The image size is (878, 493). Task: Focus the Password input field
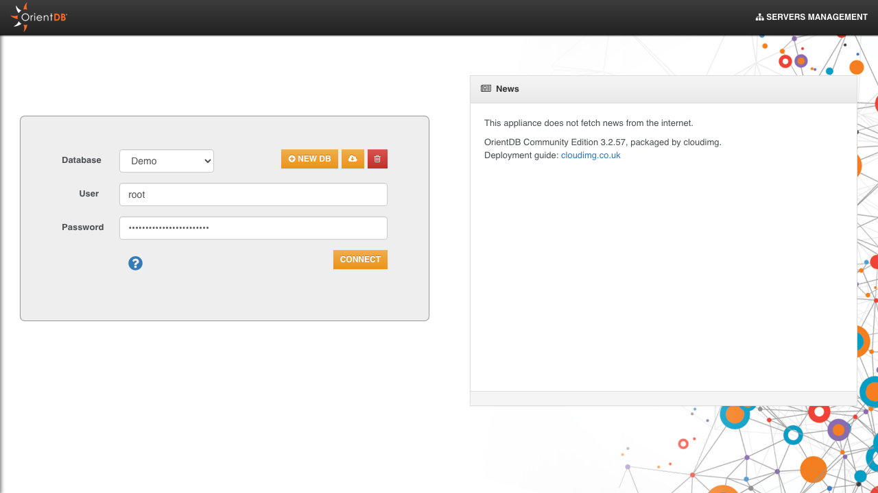tap(253, 228)
